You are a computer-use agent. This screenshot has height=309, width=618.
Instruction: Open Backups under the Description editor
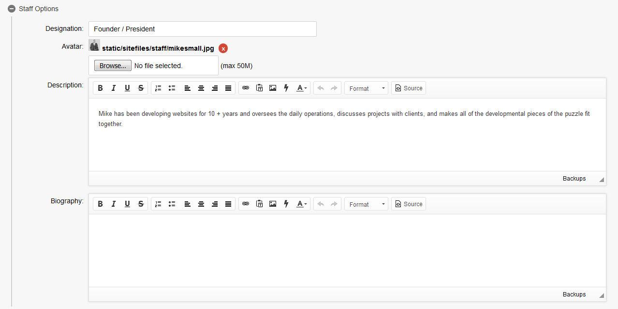coord(574,179)
